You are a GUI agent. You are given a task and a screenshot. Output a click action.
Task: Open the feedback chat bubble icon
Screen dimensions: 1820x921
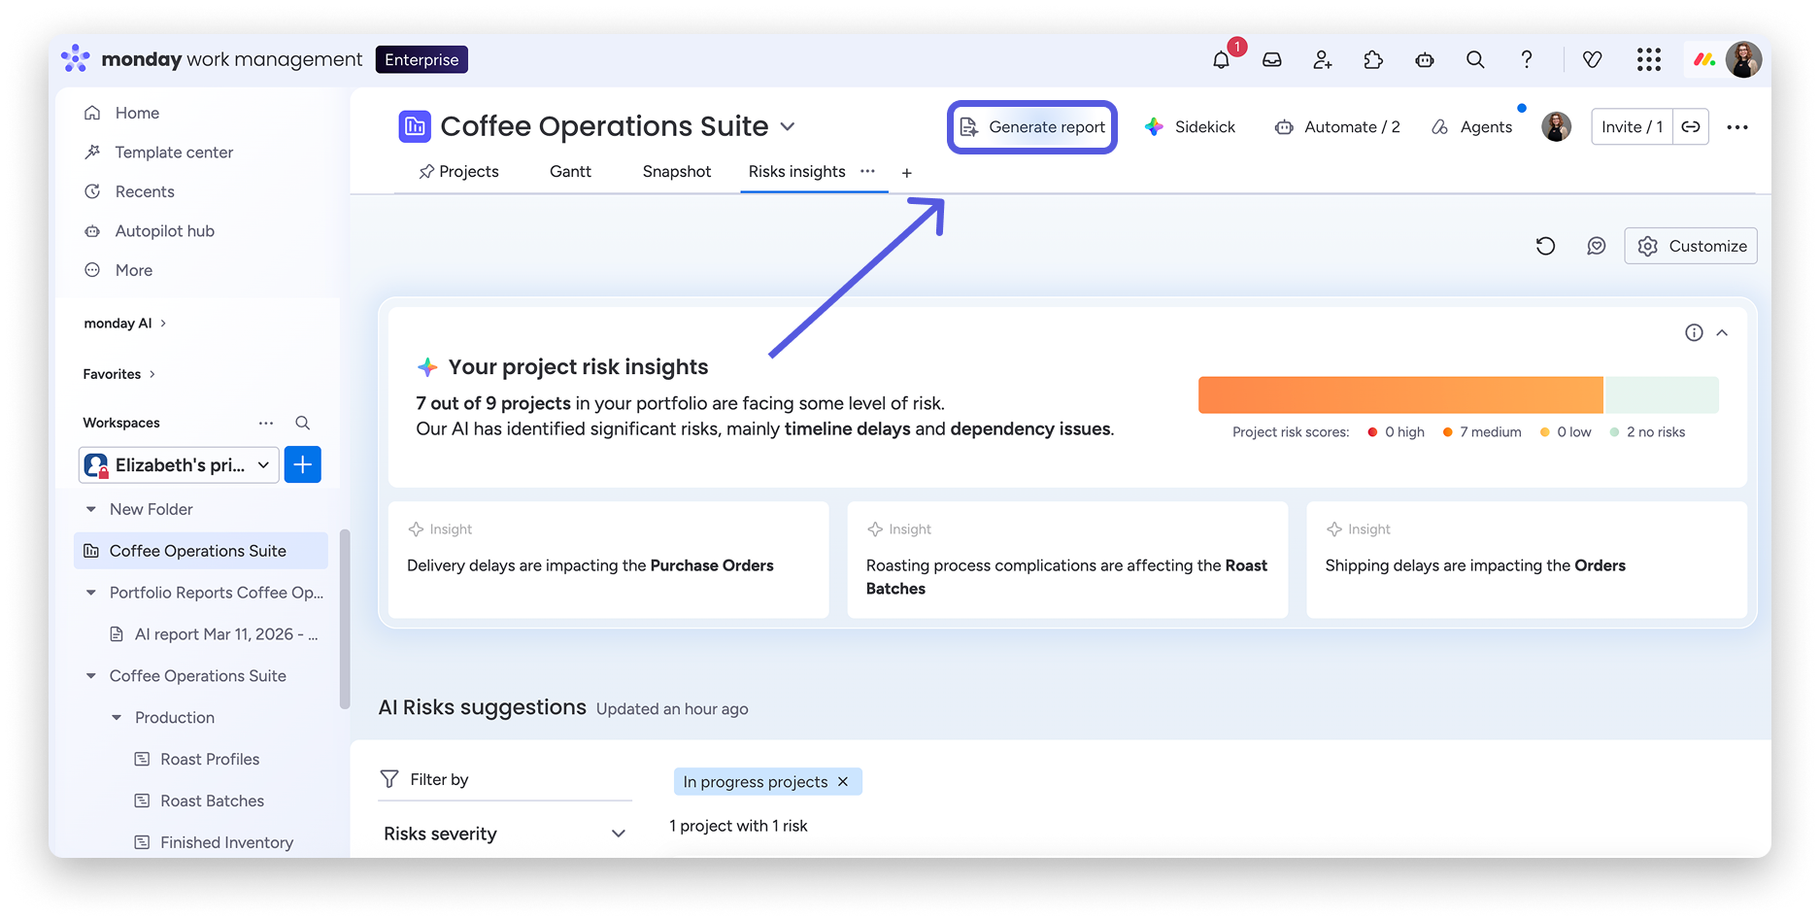pos(1597,247)
